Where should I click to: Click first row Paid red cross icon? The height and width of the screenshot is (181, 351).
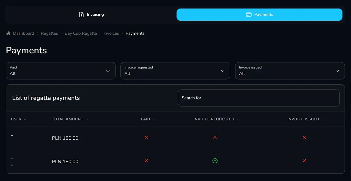(146, 137)
